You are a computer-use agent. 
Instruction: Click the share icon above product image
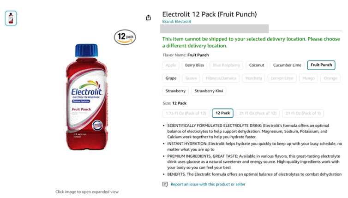pos(148,18)
